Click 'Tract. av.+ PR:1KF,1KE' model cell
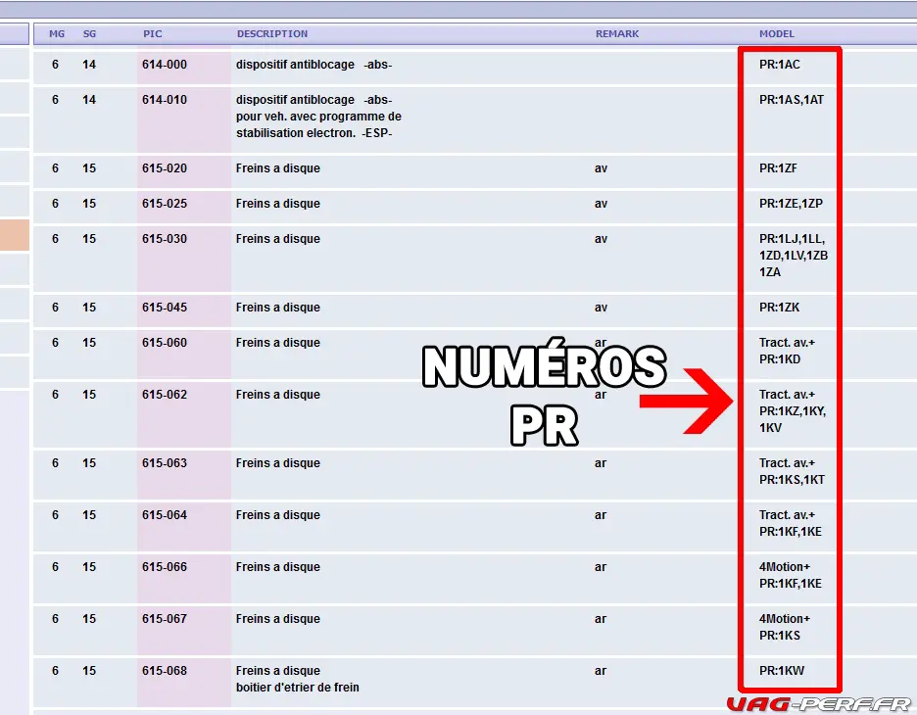917x715 pixels. coord(790,523)
